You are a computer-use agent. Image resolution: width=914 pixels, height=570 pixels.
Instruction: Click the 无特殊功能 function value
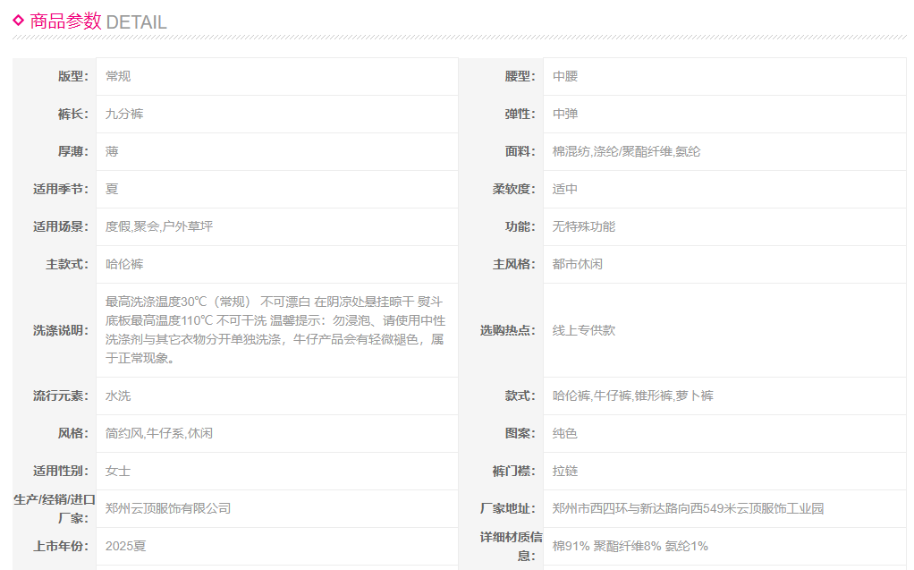[x=584, y=226]
